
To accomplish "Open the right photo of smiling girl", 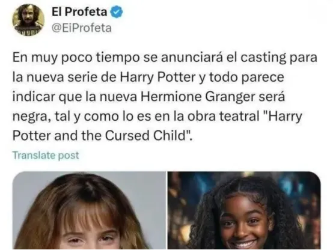I will pyautogui.click(x=244, y=210).
